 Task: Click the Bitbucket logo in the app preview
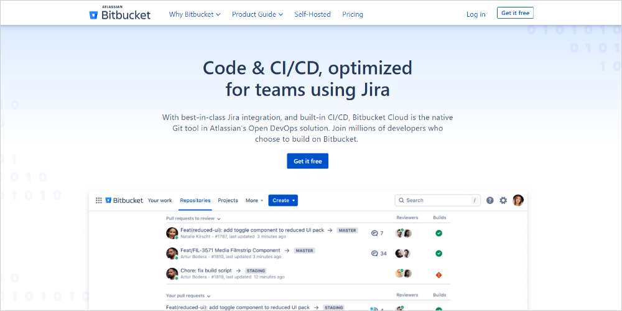click(124, 200)
